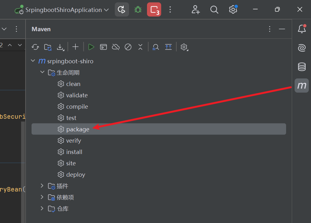
Task: Expand the 仓库 repositories folder
Action: tap(42, 208)
